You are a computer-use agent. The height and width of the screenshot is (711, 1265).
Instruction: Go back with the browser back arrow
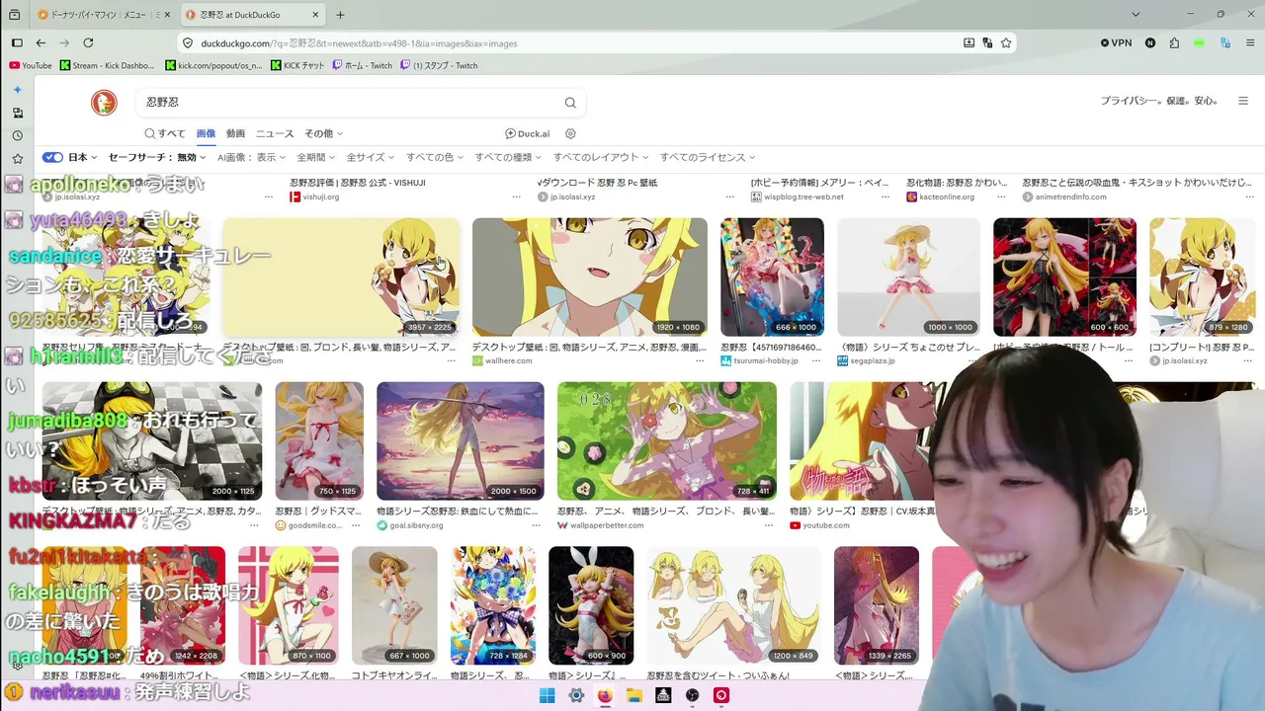(41, 42)
